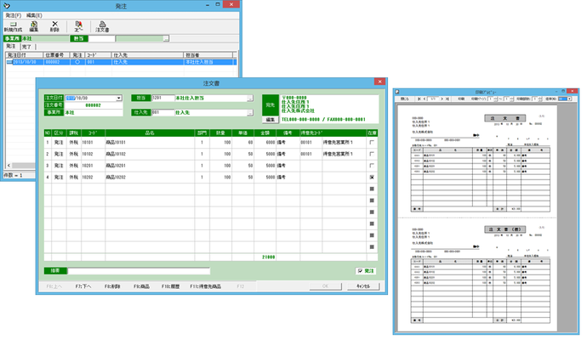The width and height of the screenshot is (587, 339).
Task: Toggle 在庫 checkbox for row 1 商品10101
Action: [372, 143]
